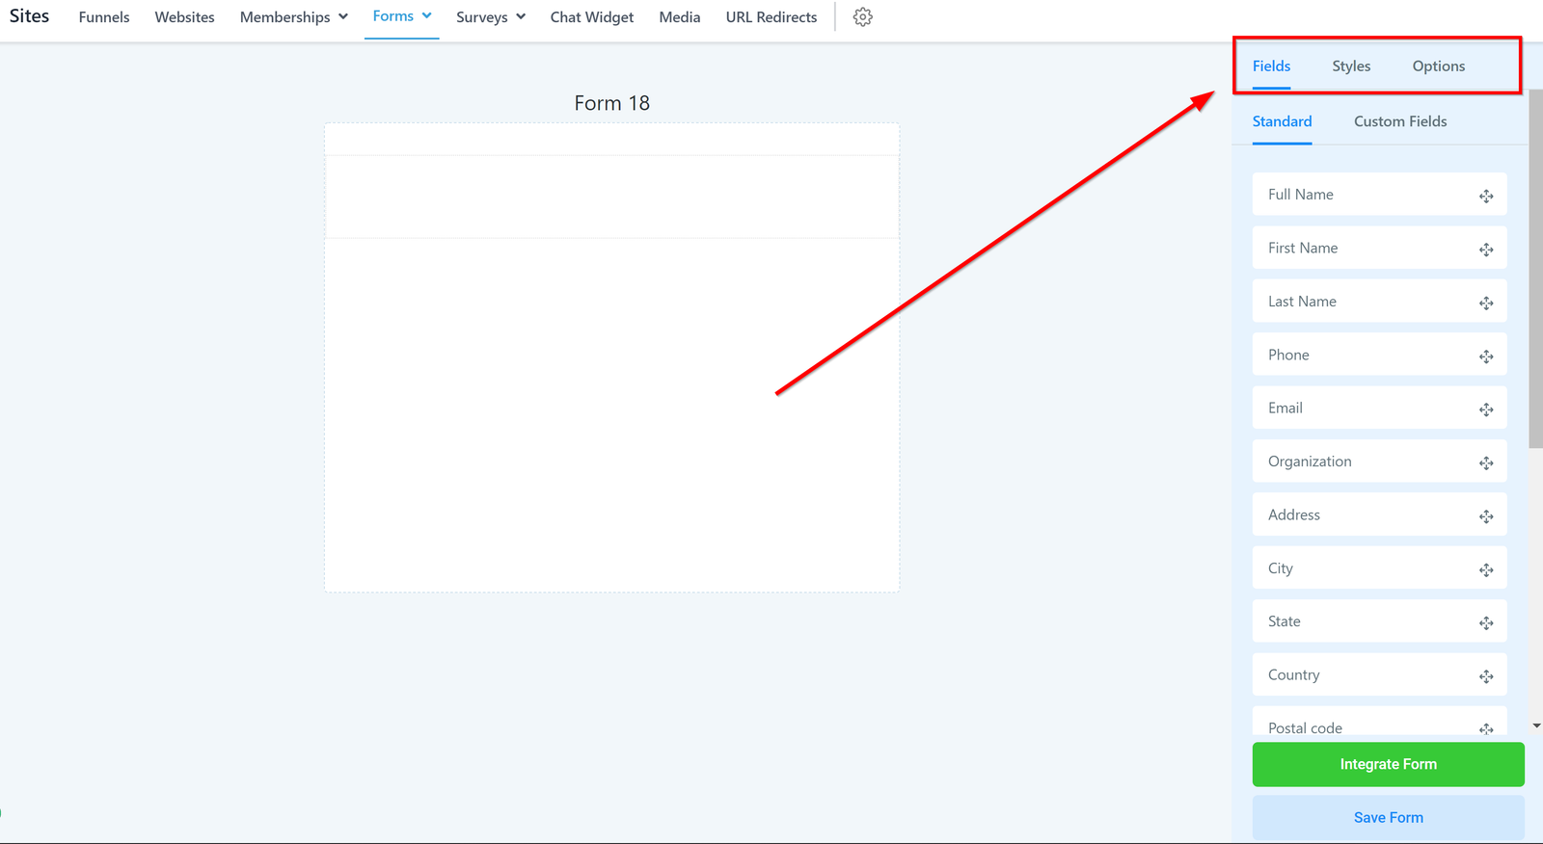
Task: Select the Custom Fields tab
Action: tap(1399, 121)
